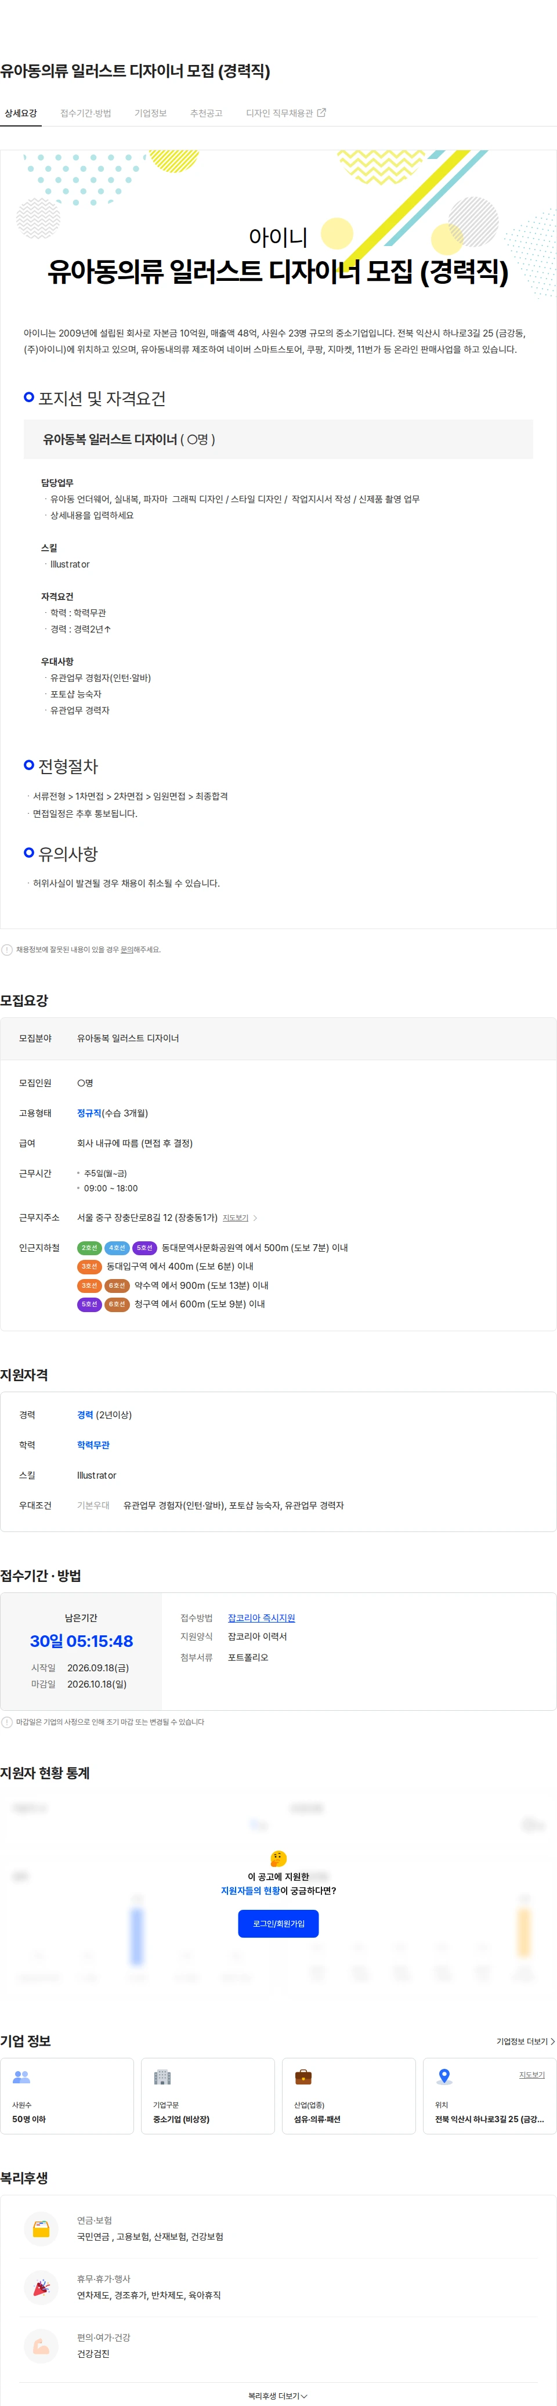Click the people icon in the 사원수 card
Image resolution: width=557 pixels, height=2406 pixels.
[x=21, y=2076]
